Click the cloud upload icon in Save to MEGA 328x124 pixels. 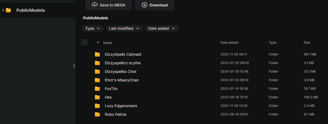(94, 5)
